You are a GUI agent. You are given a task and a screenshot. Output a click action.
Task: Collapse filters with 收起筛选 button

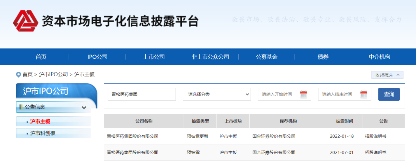(387, 75)
